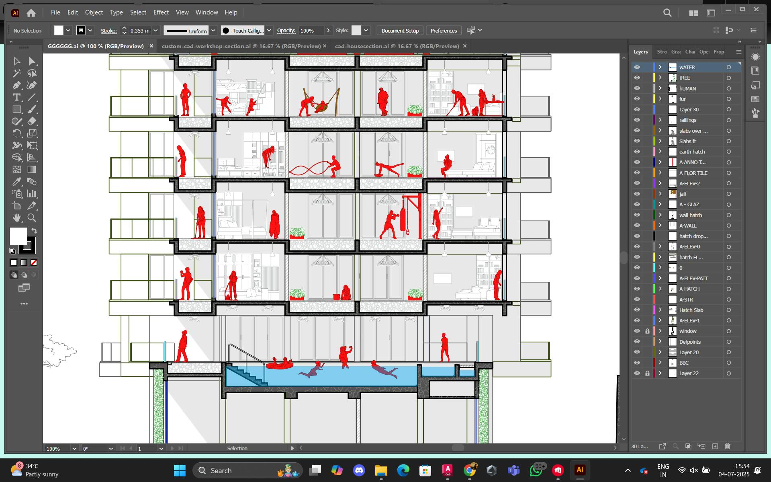
Task: Hide the A-WALL layer
Action: [x=637, y=226]
